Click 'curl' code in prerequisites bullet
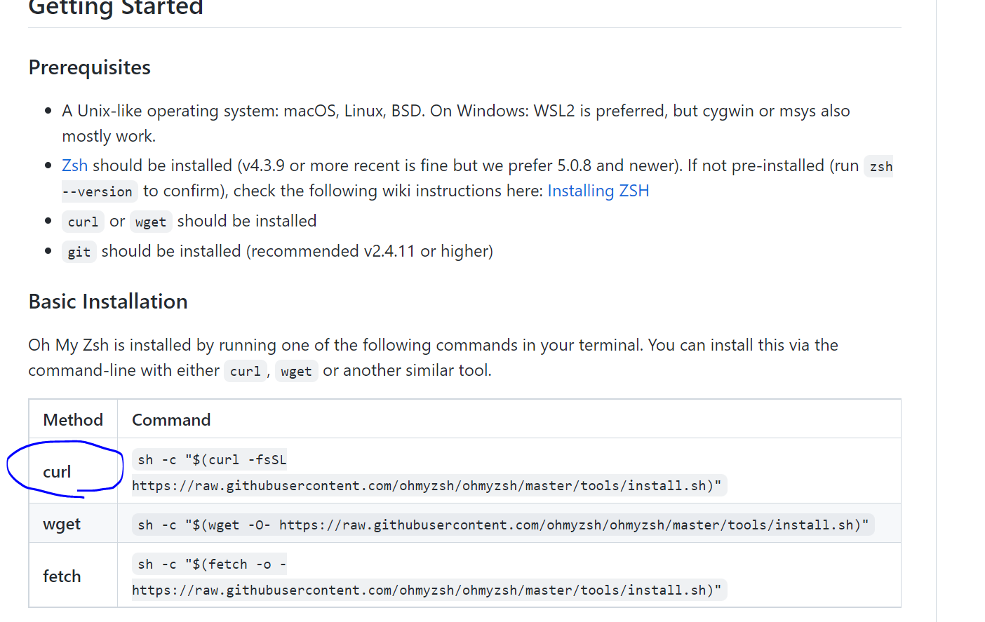 83,222
